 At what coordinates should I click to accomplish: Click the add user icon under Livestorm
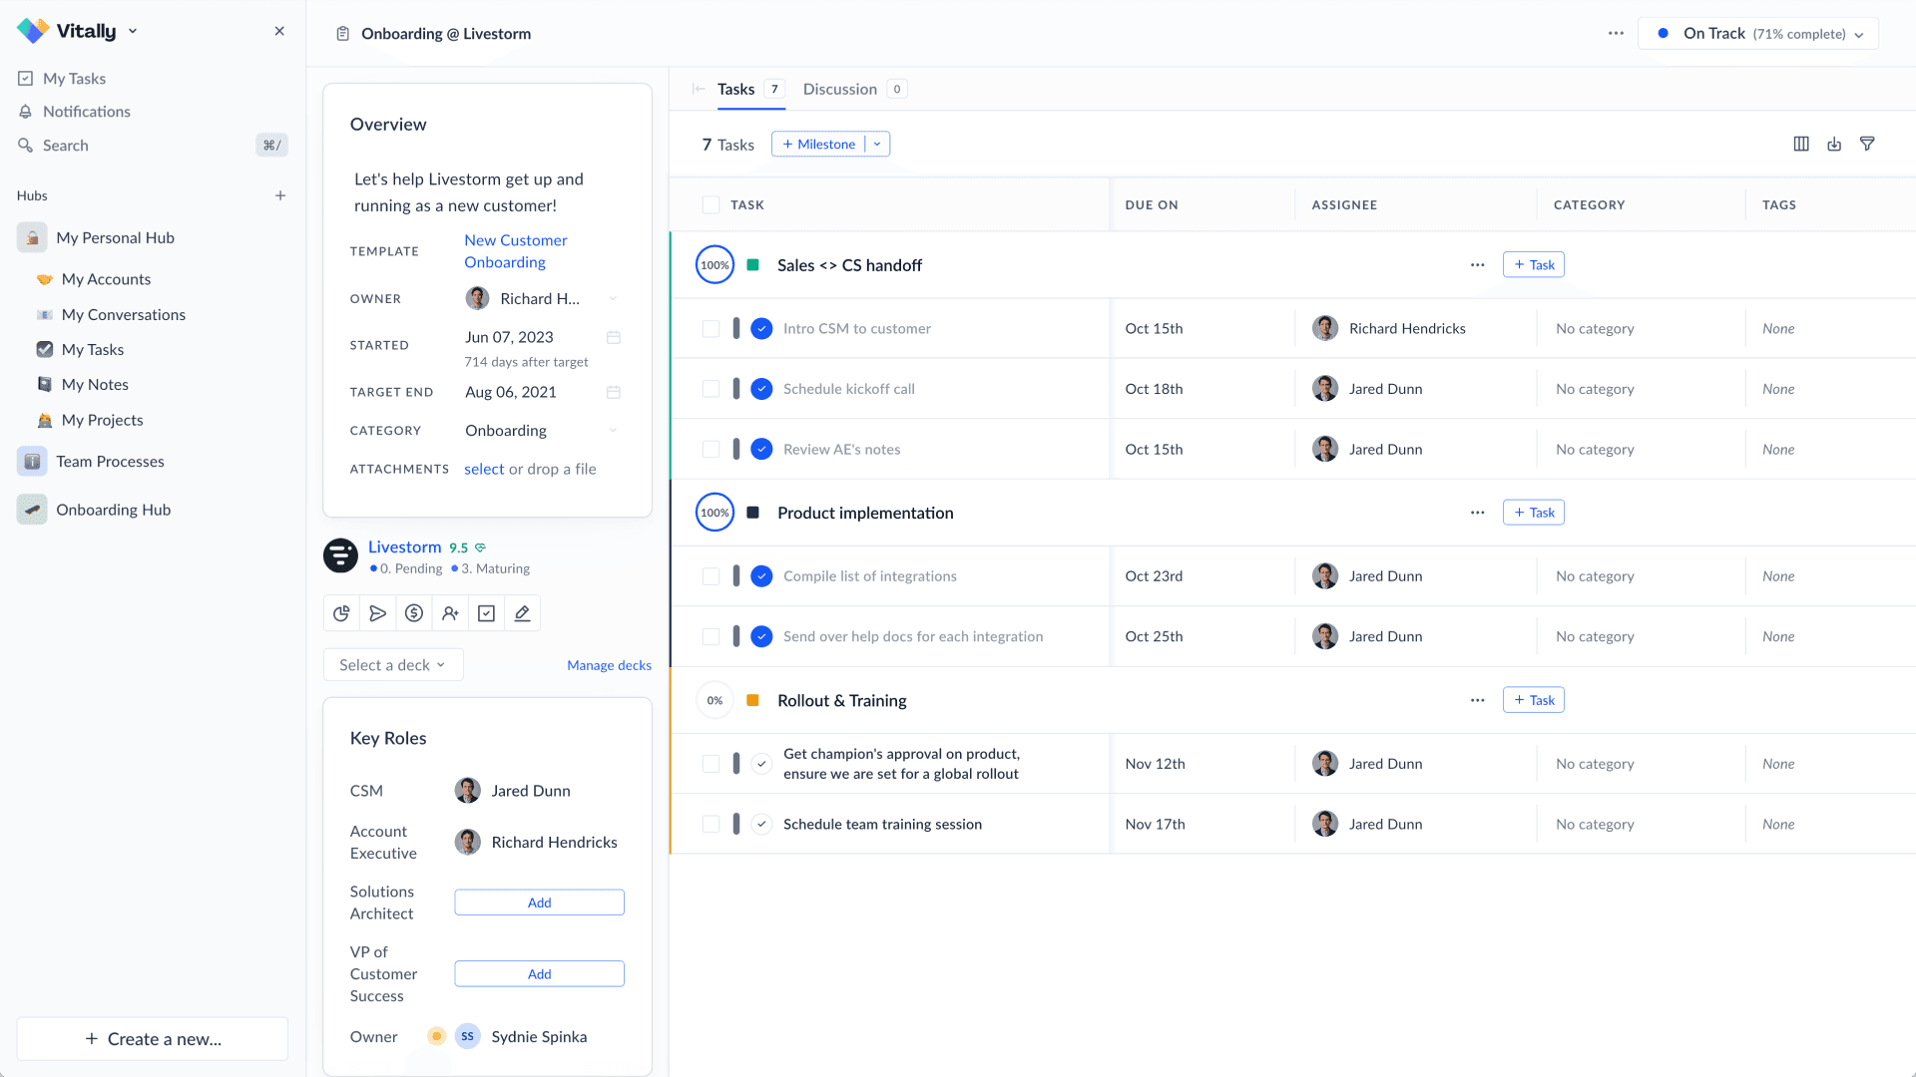point(450,613)
